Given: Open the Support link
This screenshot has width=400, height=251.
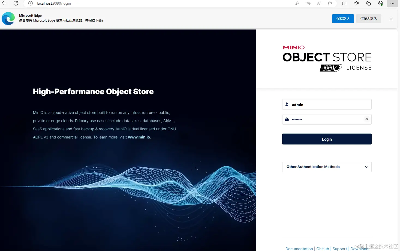Looking at the screenshot, I should coord(340,249).
